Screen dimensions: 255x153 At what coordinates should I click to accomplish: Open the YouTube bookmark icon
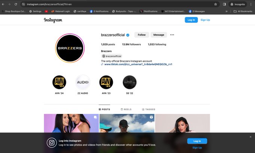46,11
